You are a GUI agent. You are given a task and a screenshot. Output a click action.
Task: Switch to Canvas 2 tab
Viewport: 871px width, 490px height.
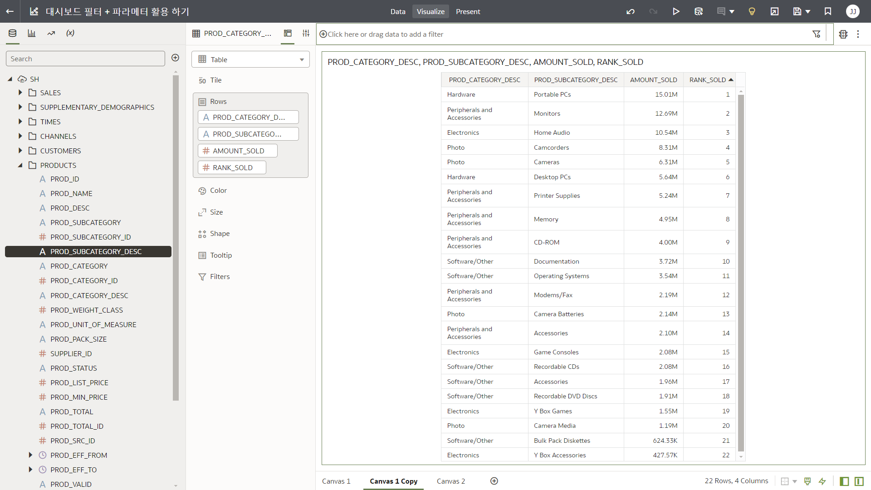tap(450, 481)
